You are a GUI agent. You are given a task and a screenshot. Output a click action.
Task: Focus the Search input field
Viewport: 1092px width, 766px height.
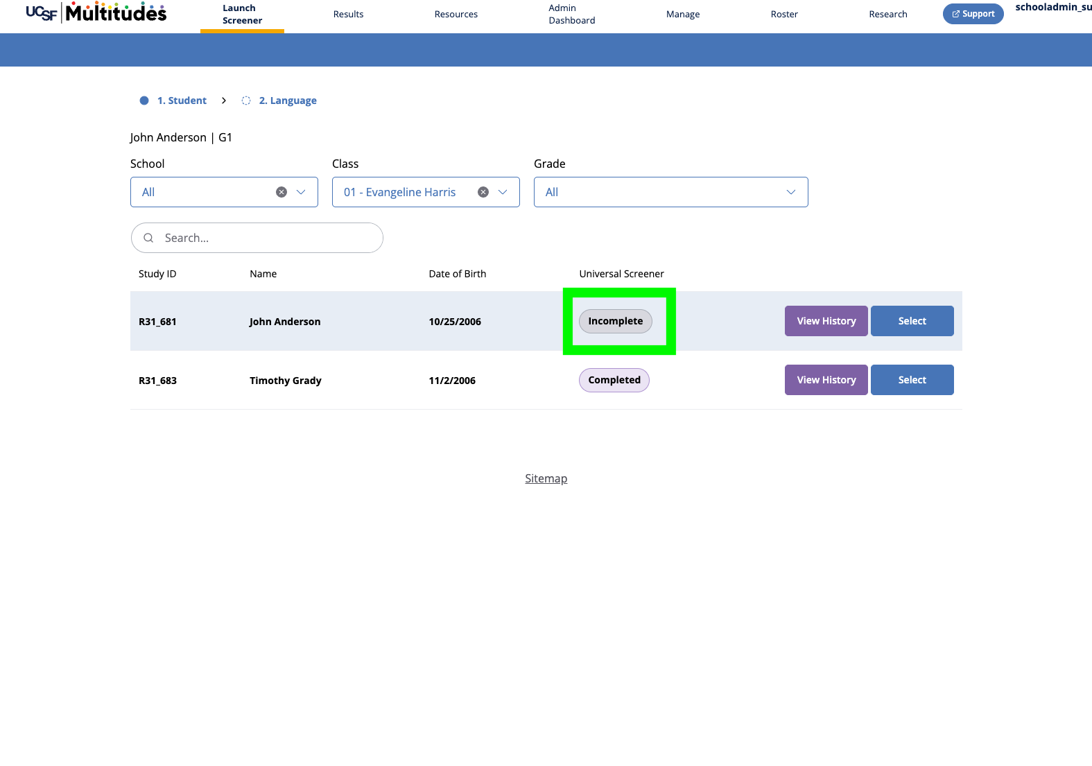point(257,238)
